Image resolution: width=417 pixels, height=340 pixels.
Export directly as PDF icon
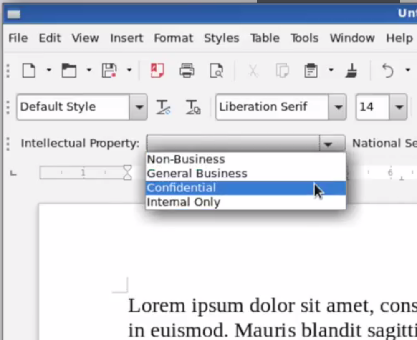pyautogui.click(x=157, y=71)
